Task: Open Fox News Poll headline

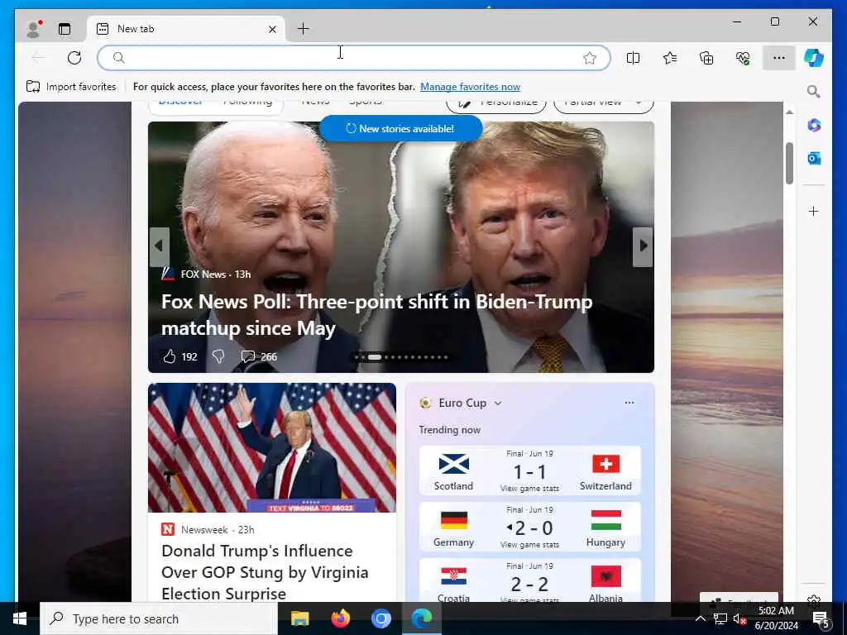Action: tap(376, 315)
